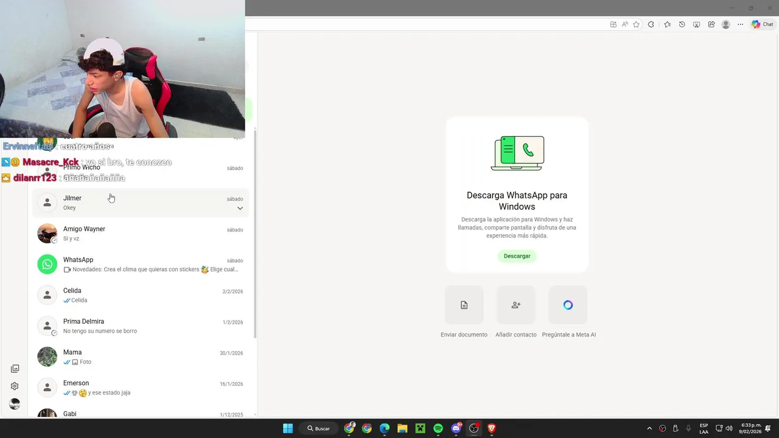Open the taskbar clock and date
The height and width of the screenshot is (438, 779).
tap(750, 428)
